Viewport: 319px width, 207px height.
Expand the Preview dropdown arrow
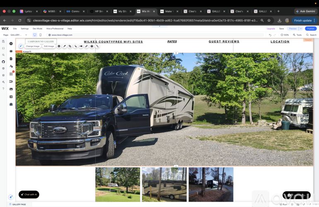tap(301, 29)
